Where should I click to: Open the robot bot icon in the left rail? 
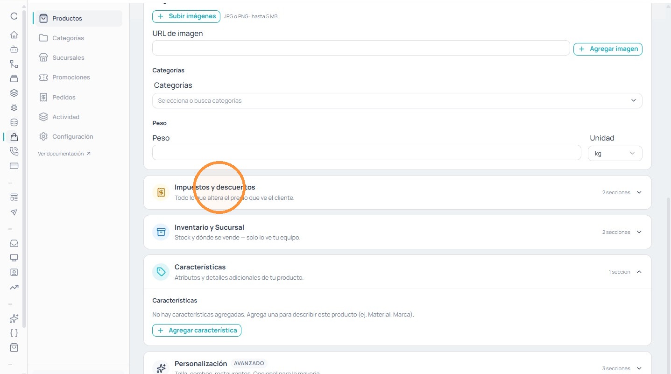pyautogui.click(x=14, y=49)
